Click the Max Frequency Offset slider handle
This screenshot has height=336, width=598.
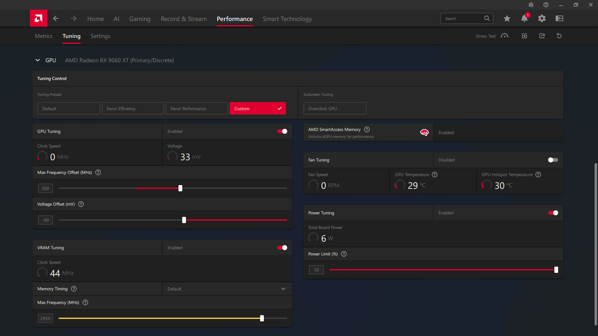tap(180, 188)
